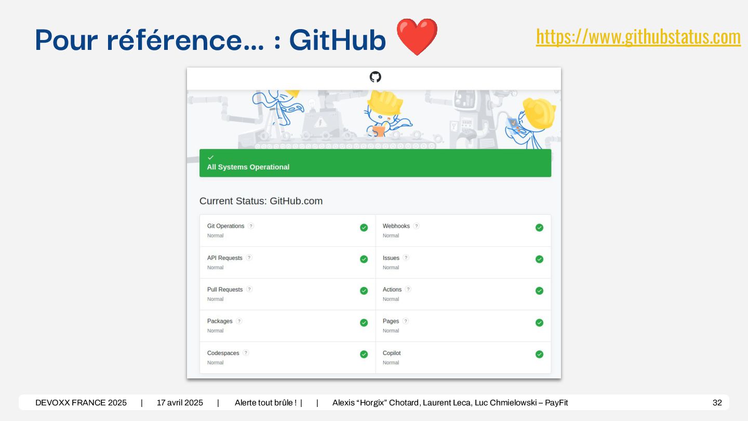Screen dimensions: 748x421
Task: Click the green check for Packages
Action: (364, 323)
